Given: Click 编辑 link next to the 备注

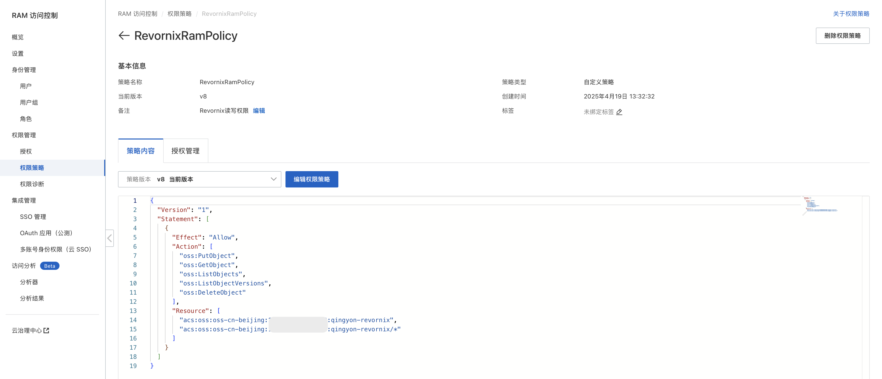Looking at the screenshot, I should coord(259,110).
